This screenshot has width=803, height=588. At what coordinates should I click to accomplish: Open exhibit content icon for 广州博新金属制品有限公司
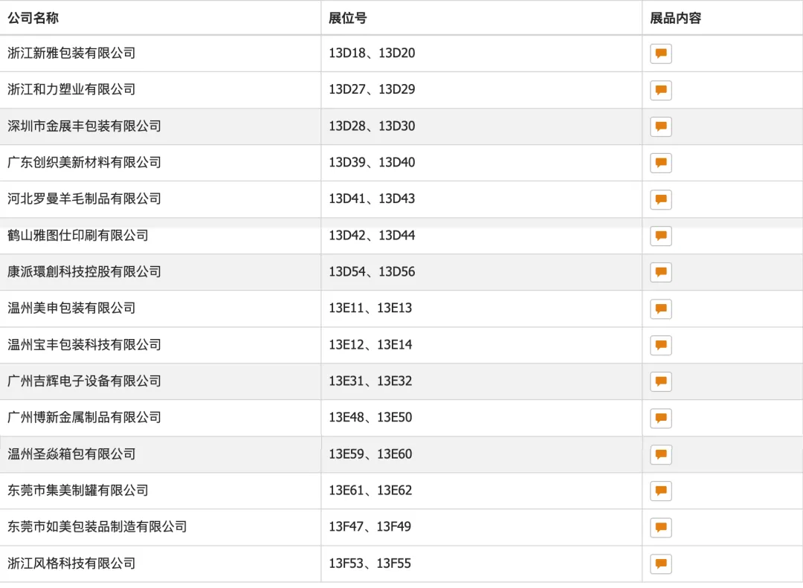661,418
